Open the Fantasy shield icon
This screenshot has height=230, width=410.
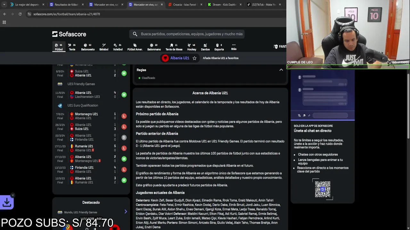(276, 47)
